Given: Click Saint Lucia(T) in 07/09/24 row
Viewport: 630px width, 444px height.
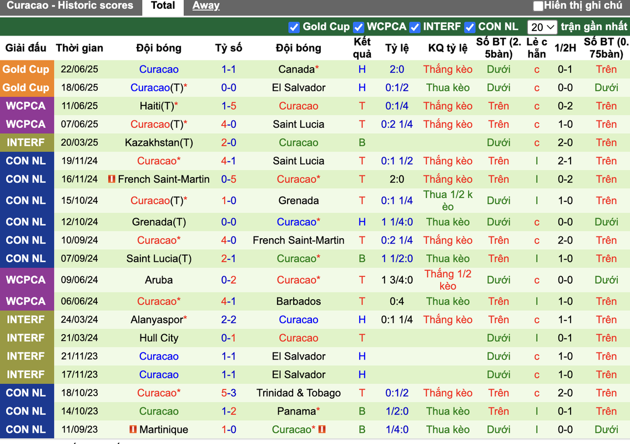Looking at the screenshot, I should pos(159,259).
